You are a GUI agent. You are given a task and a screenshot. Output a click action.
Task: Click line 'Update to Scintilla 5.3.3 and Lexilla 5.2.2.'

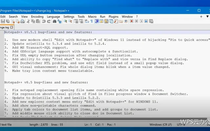[56, 98]
